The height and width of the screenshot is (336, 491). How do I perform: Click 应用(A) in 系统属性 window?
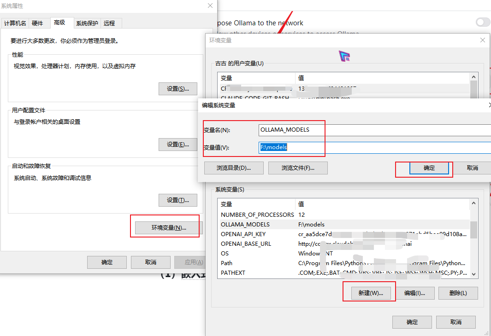click(189, 262)
